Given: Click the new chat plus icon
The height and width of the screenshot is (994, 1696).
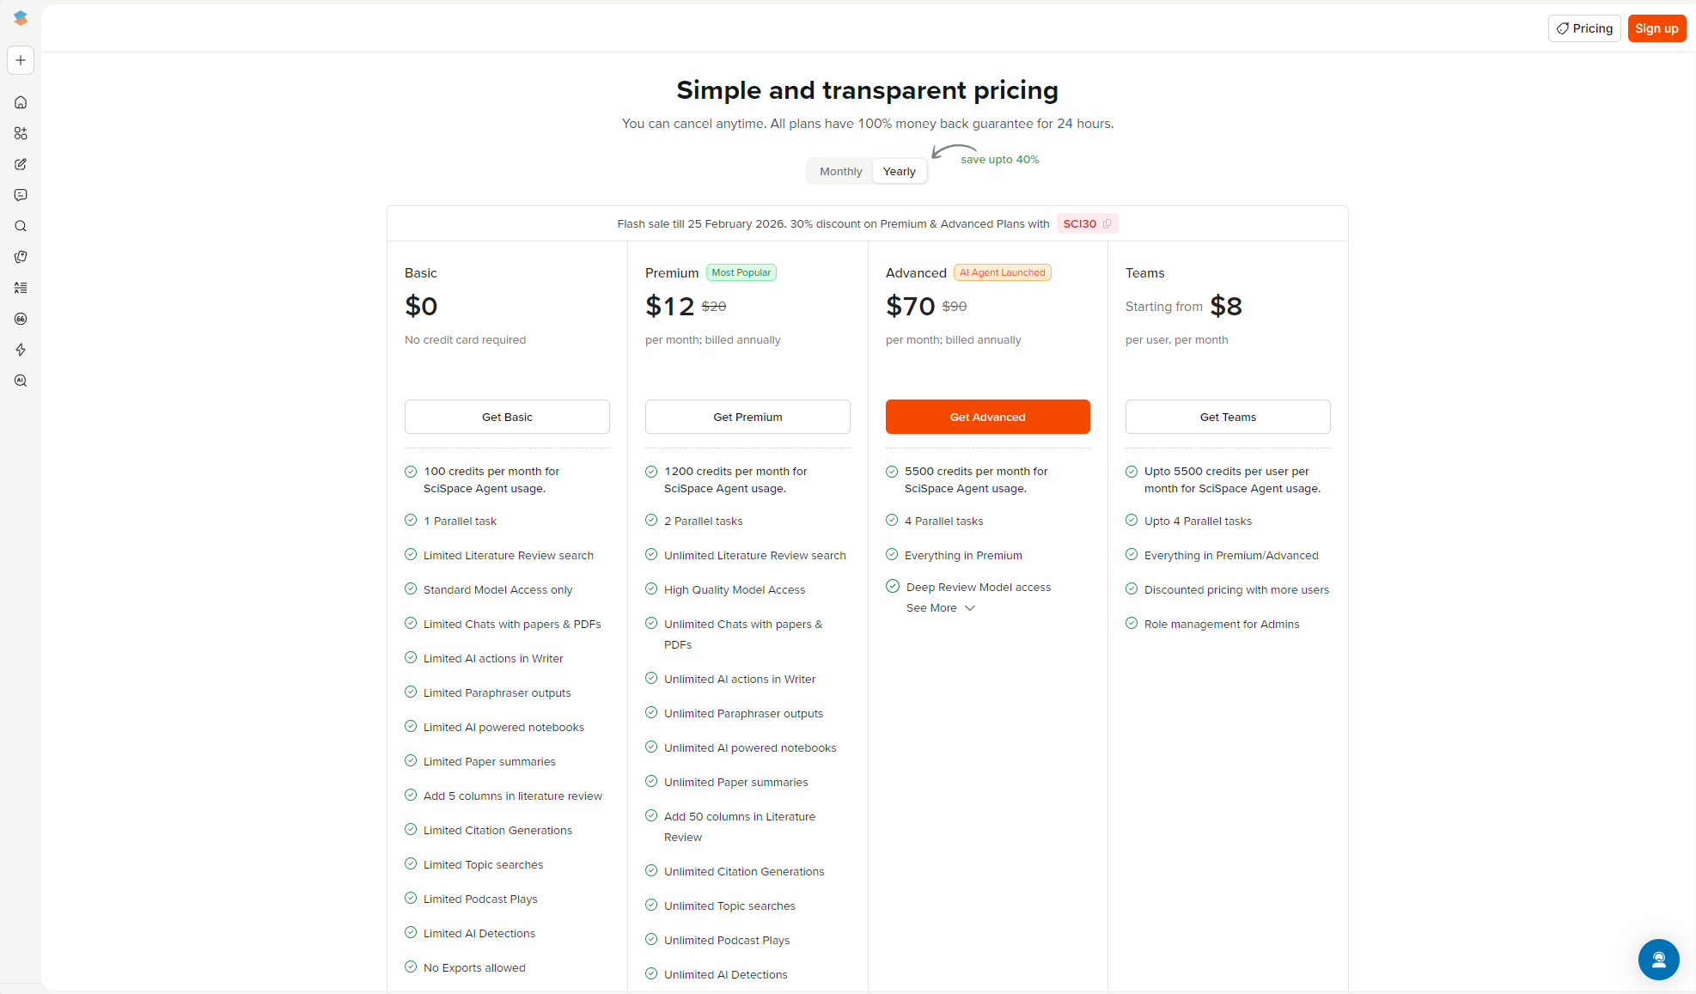Looking at the screenshot, I should point(21,60).
